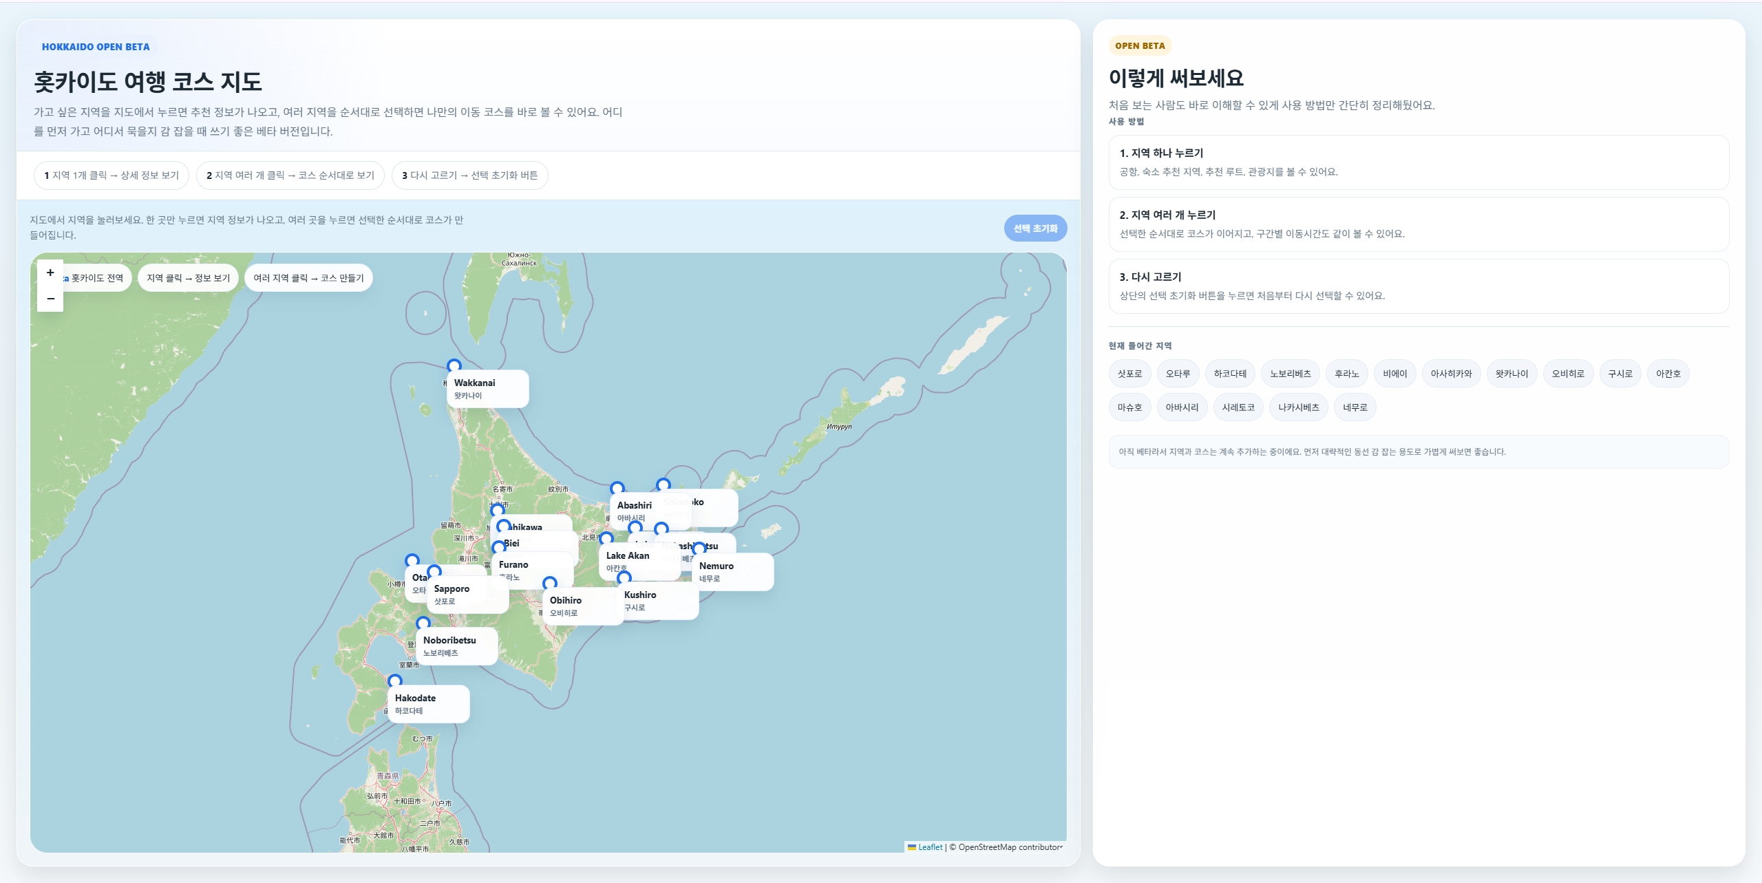1762x883 pixels.
Task: Select the Wakkanai 왓카나이 label card
Action: tap(487, 389)
